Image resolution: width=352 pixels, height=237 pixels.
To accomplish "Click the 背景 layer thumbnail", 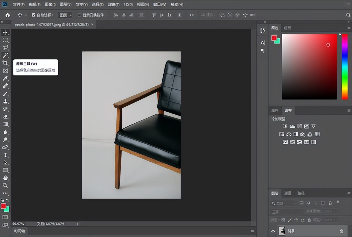I will point(282,231).
